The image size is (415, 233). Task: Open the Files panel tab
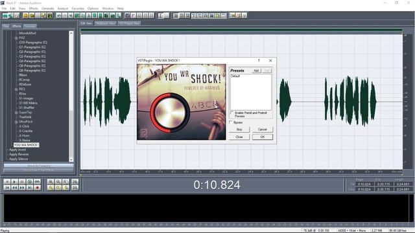click(x=6, y=26)
